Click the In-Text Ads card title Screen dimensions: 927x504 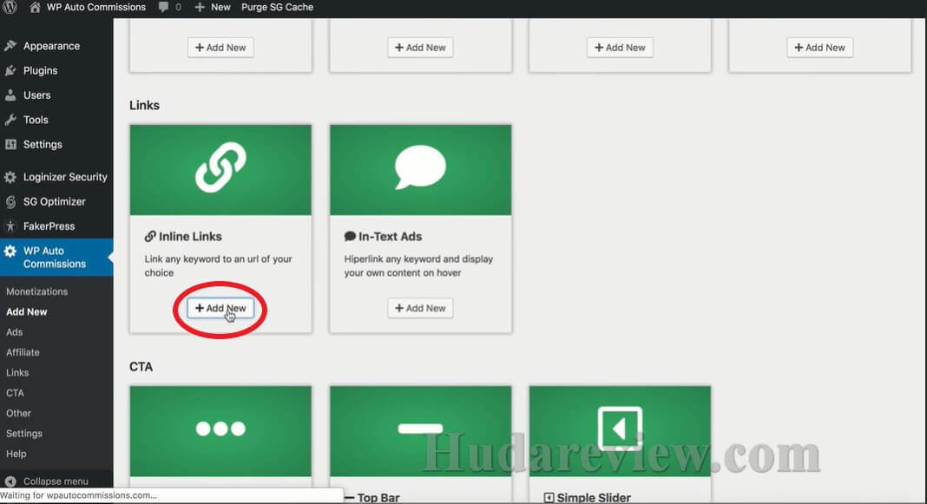click(x=391, y=236)
